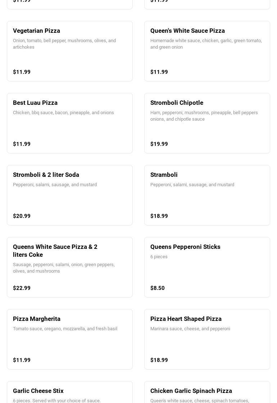Open Queens White Sauce Pizza & Coke
277x403 pixels.
[70, 267]
